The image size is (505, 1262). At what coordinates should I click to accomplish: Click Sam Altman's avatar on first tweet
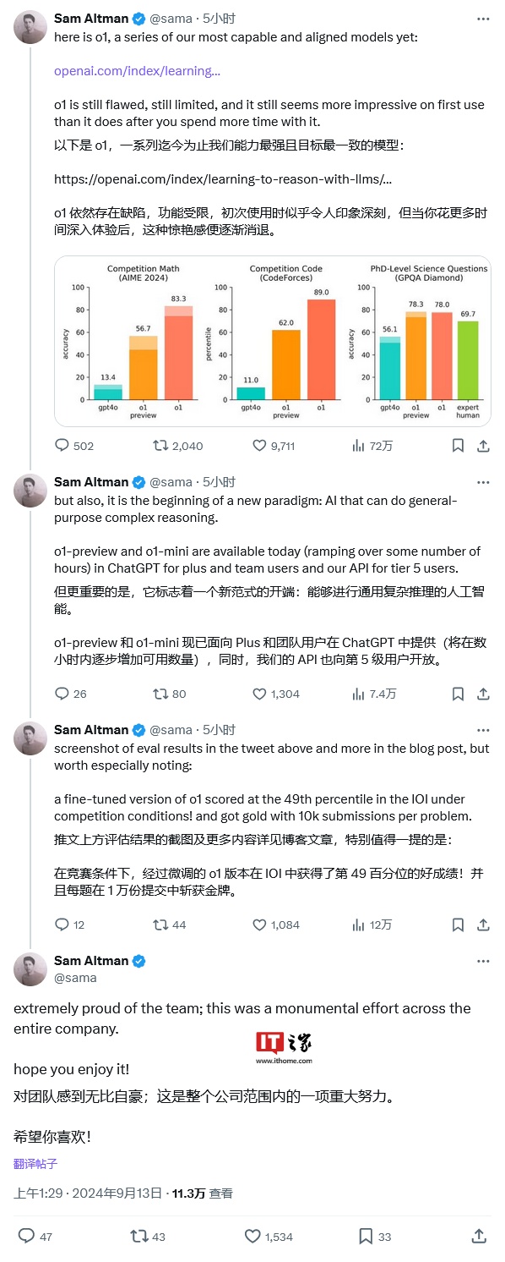30,28
